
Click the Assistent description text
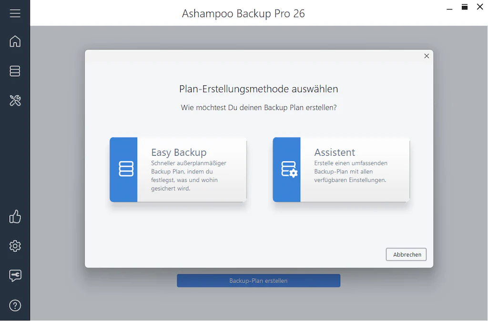(x=351, y=171)
